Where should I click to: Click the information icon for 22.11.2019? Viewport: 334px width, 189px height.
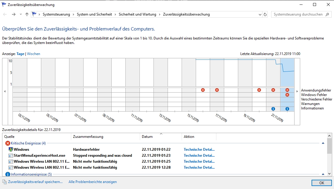point(287,109)
